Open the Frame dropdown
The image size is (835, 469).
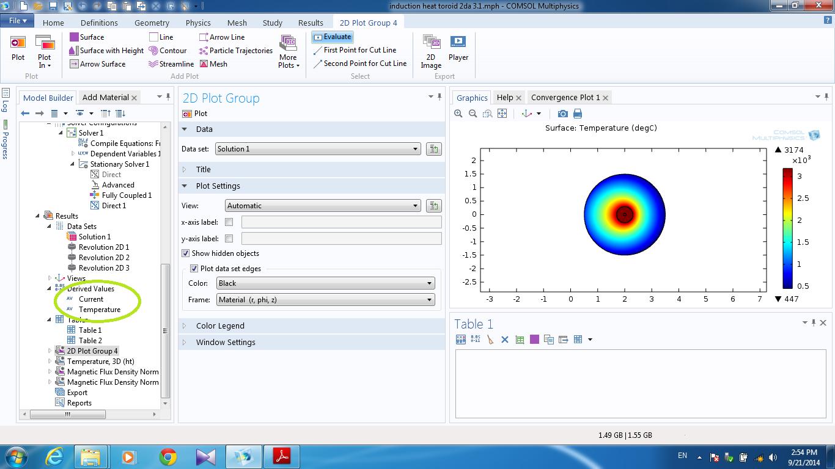[x=326, y=300]
